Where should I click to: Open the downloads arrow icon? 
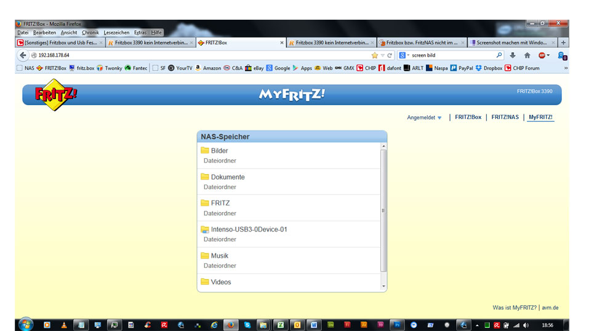point(512,55)
